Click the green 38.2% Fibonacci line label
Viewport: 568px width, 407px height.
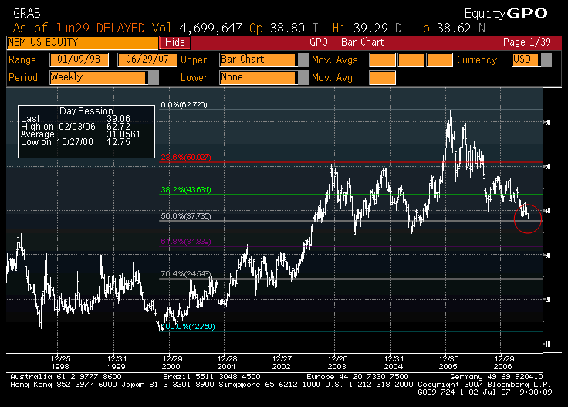[x=186, y=190]
